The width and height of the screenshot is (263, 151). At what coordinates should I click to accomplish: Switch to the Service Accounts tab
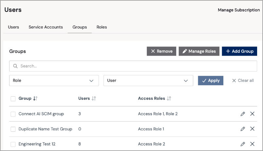(46, 27)
